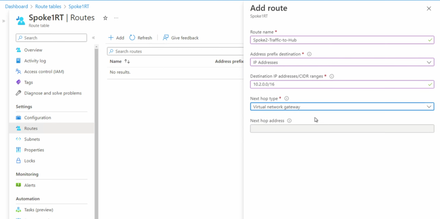Open Configuration settings page
Screen dimensions: 440x219
pyautogui.click(x=38, y=117)
